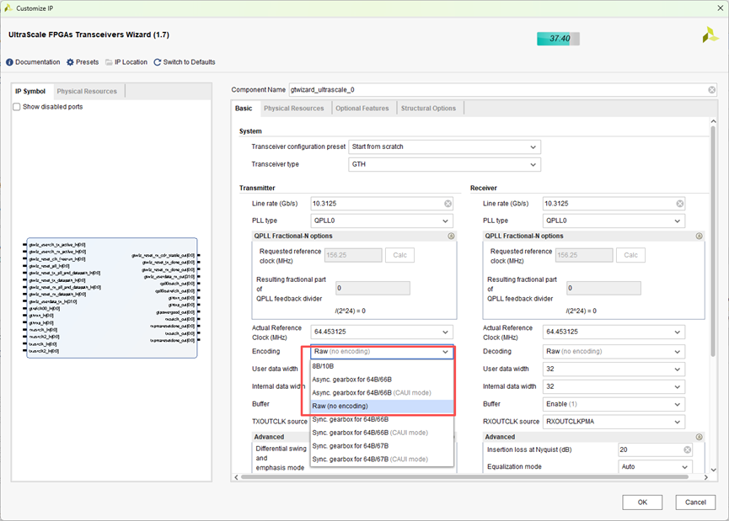Click scroll right arrow of horizontal scrollbar
Screen dimensions: 729x521
pyautogui.click(x=705, y=477)
